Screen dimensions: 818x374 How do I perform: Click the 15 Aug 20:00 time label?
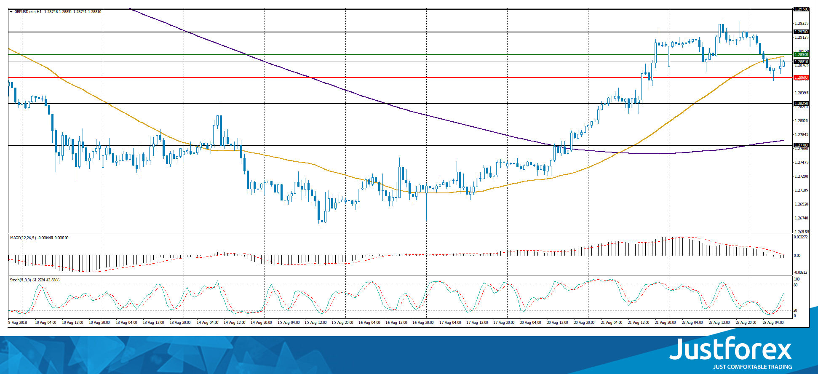click(x=342, y=323)
